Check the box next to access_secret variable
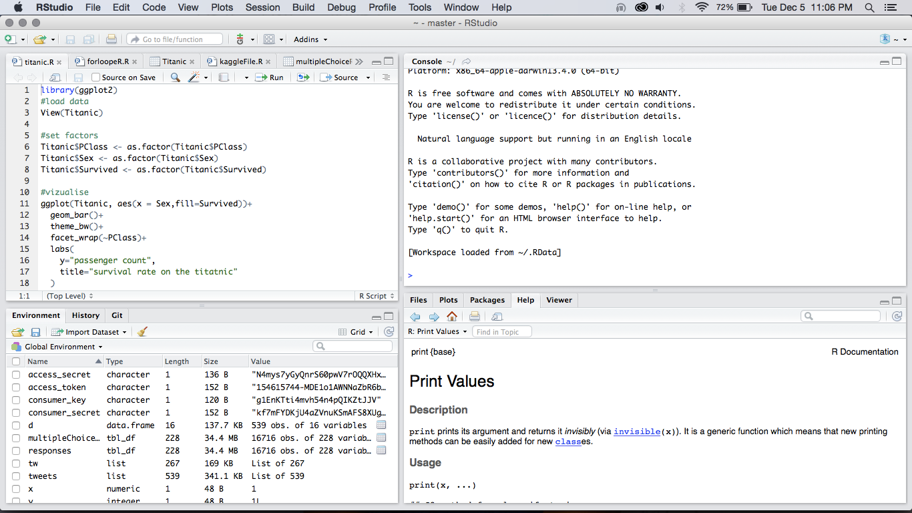 pyautogui.click(x=17, y=374)
